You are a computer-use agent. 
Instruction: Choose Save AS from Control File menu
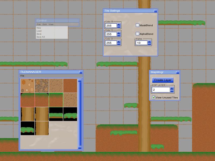pyautogui.click(x=41, y=37)
